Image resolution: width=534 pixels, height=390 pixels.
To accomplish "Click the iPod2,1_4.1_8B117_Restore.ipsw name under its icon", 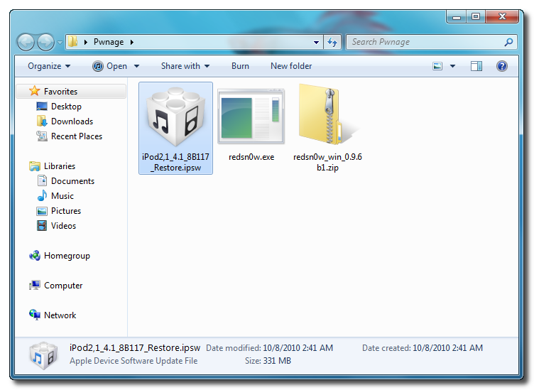I will [x=175, y=162].
